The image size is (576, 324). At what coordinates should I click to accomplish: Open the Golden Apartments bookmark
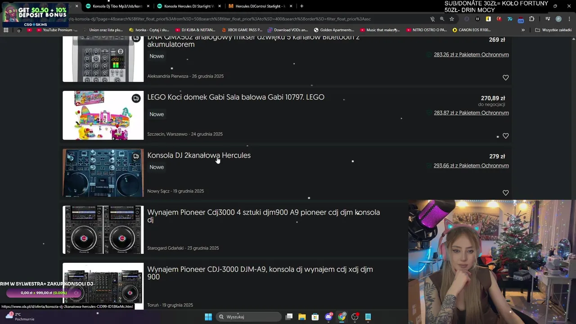click(334, 30)
